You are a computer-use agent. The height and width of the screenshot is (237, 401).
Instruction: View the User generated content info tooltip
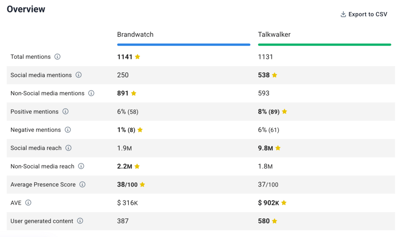point(80,221)
